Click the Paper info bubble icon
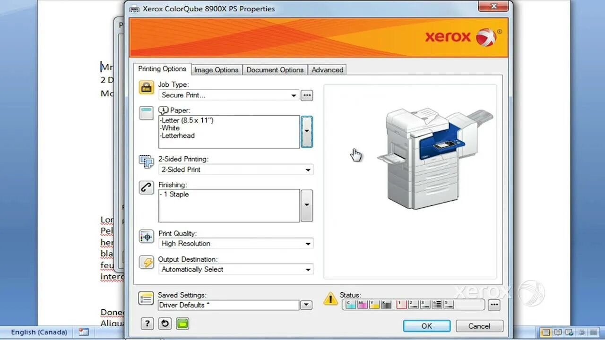 point(164,110)
